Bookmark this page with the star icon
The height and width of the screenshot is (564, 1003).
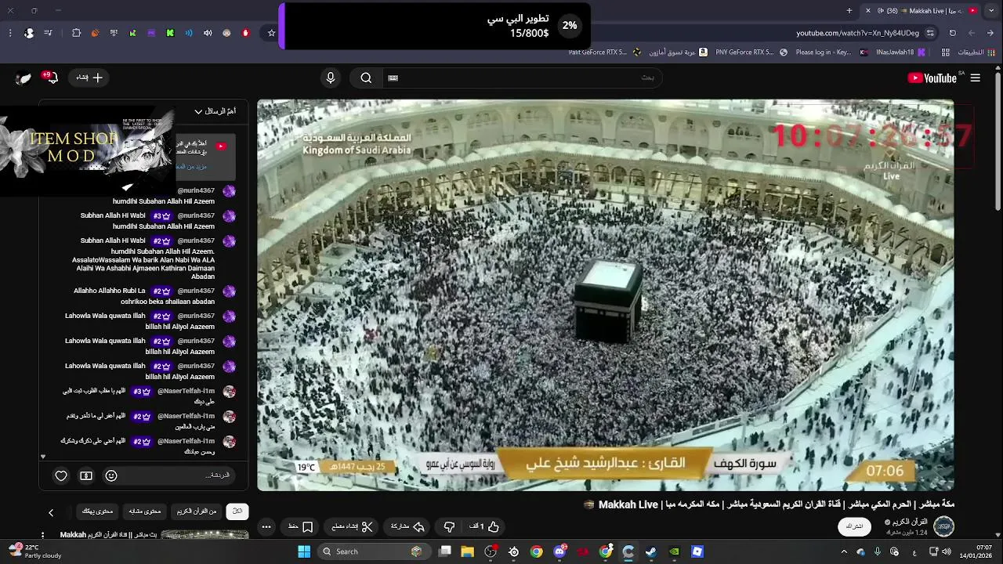pyautogui.click(x=271, y=33)
